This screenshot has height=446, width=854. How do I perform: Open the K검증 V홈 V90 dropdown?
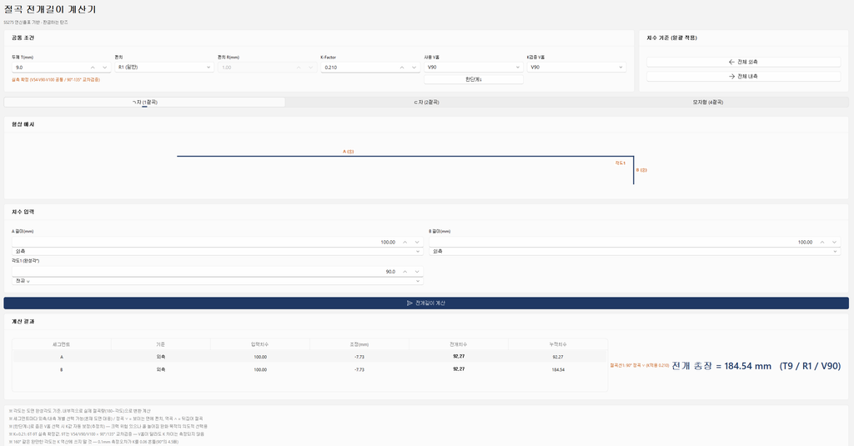576,68
